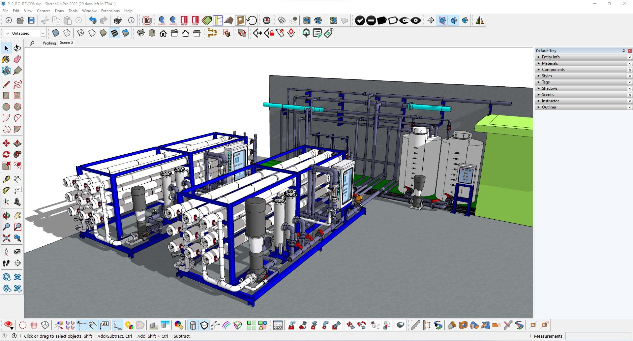The width and height of the screenshot is (633, 341).
Task: Switch to the Working scene tab
Action: (49, 43)
